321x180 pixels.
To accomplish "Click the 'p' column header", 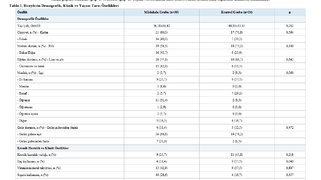I will pos(290,12).
